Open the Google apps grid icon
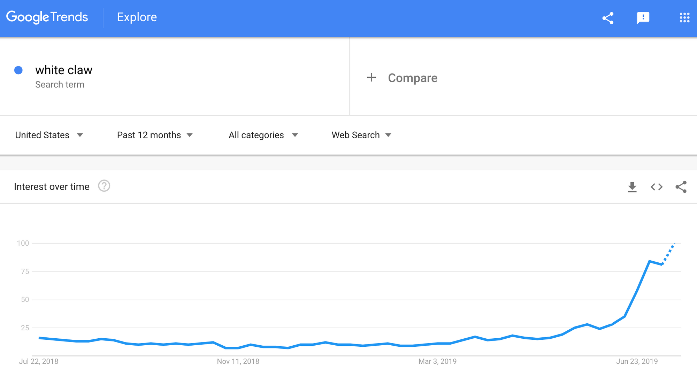 click(684, 18)
